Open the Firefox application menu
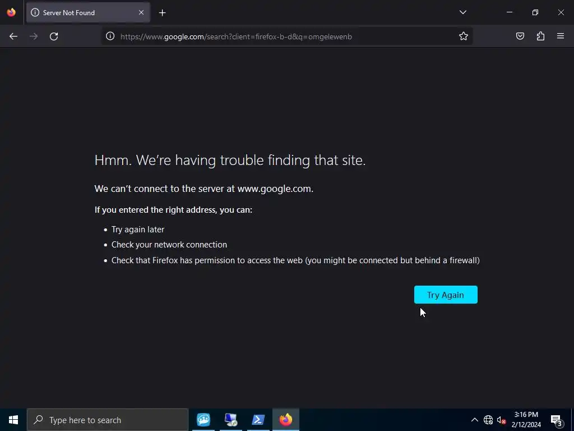The image size is (574, 431). click(x=561, y=36)
